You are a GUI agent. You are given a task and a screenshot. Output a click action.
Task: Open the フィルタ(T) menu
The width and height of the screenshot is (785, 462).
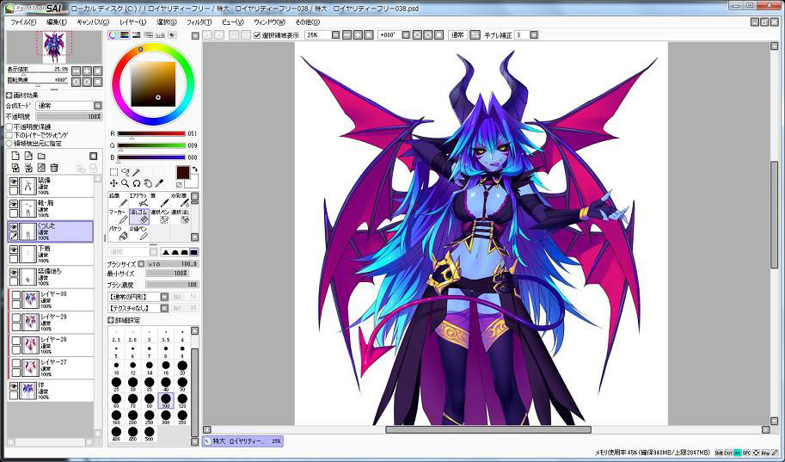pos(199,22)
